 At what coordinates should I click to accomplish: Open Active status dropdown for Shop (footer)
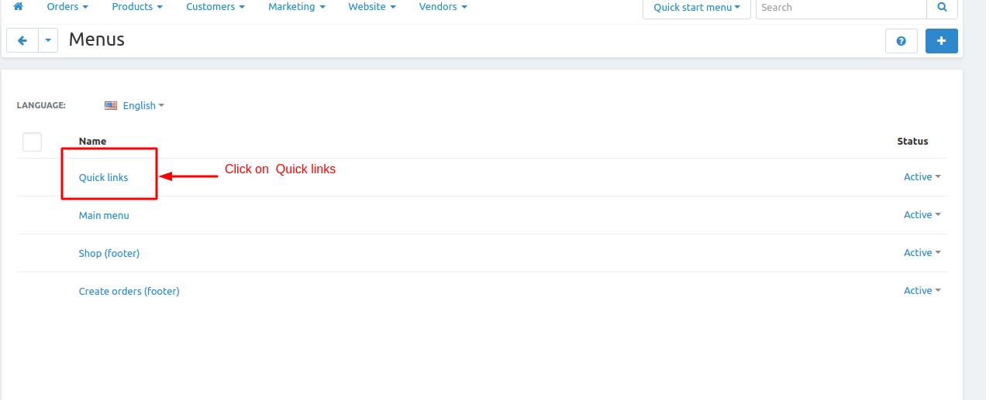coord(922,253)
